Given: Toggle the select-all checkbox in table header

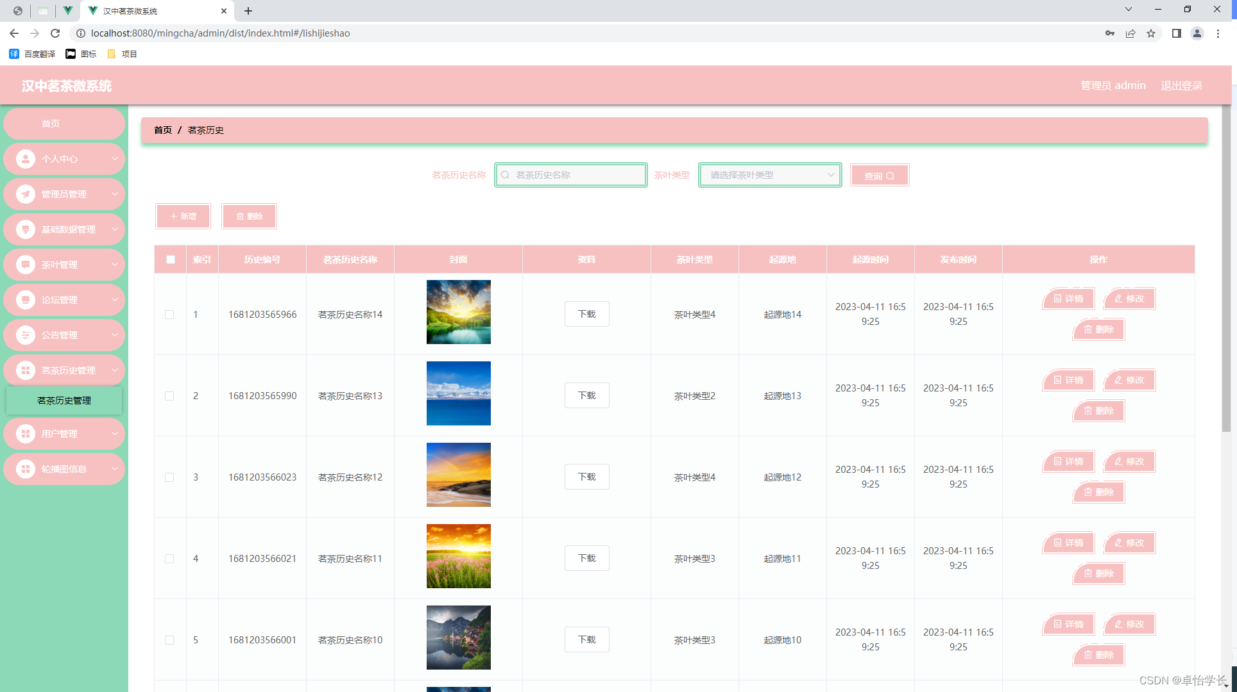Looking at the screenshot, I should [171, 259].
